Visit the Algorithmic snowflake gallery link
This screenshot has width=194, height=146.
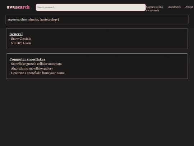[x=32, y=68]
